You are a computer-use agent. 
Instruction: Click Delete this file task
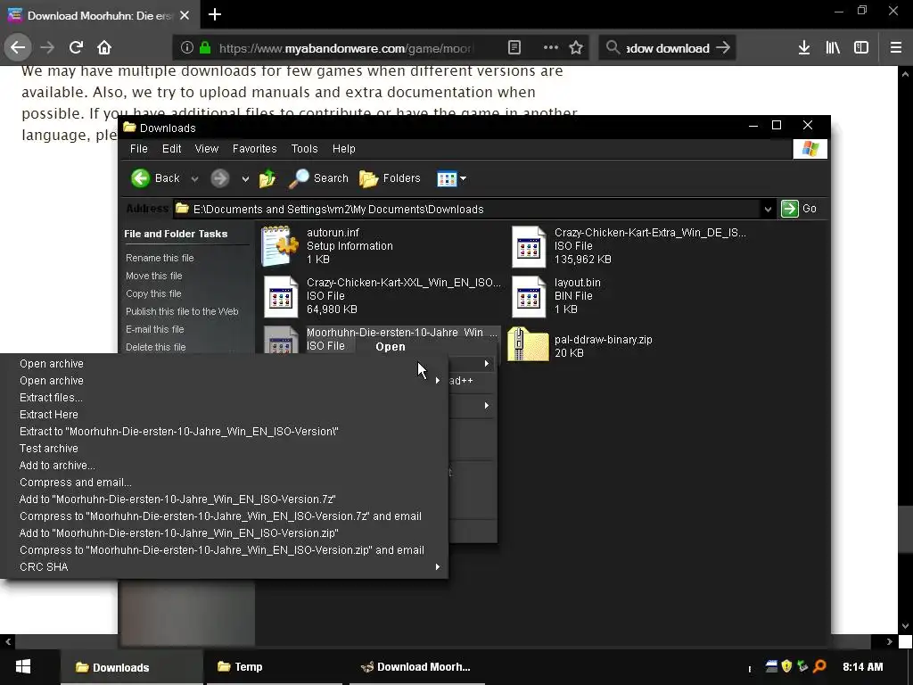point(155,347)
